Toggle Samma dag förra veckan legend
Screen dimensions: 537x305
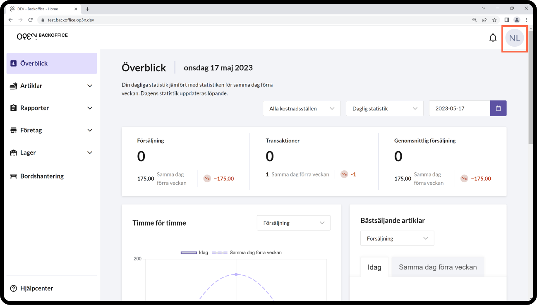coord(247,253)
